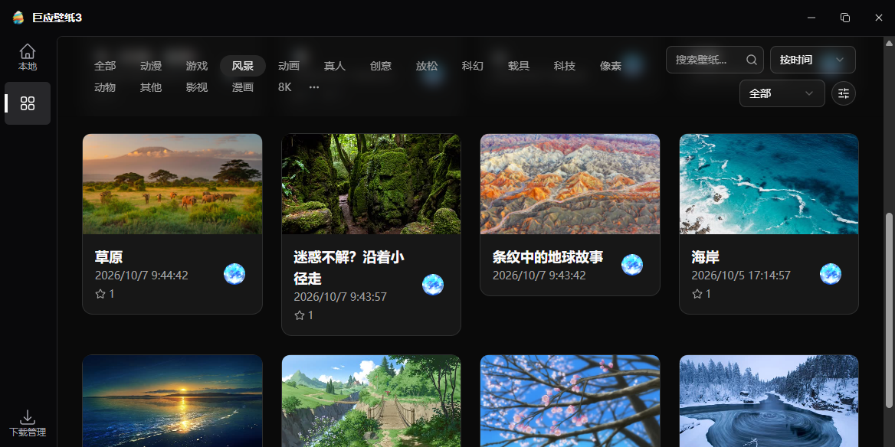
Task: Click the author avatar on 条纹中的地球故事 card
Action: [x=632, y=265]
